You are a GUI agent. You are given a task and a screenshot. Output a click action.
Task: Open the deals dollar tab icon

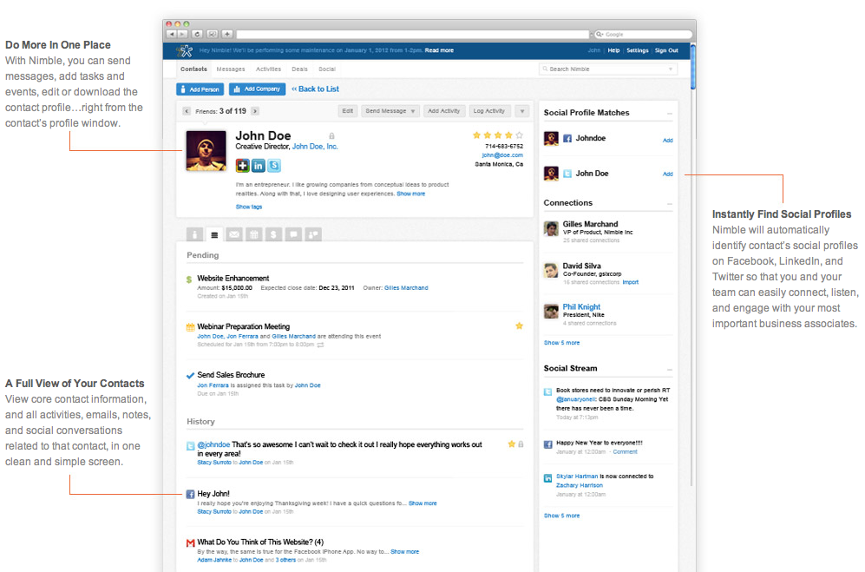click(x=273, y=234)
